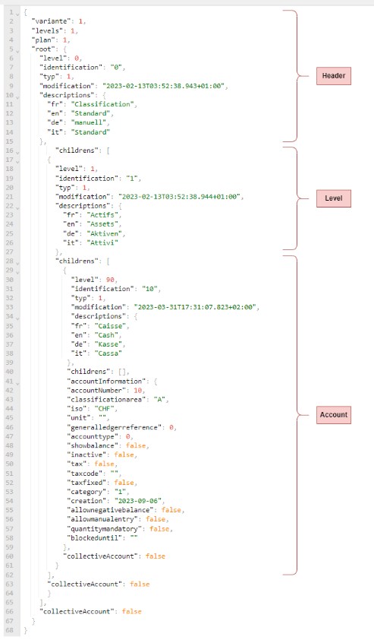This screenshot has width=374, height=640.
Task: Select the "Actifs" value
Action: [102, 214]
